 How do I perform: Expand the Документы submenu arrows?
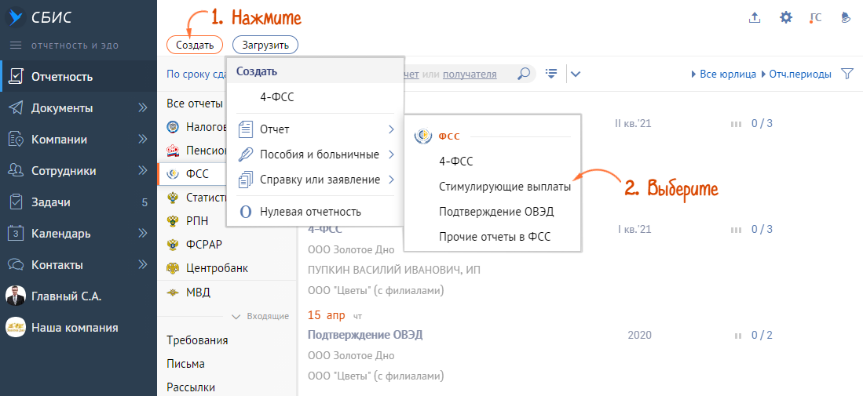[143, 107]
